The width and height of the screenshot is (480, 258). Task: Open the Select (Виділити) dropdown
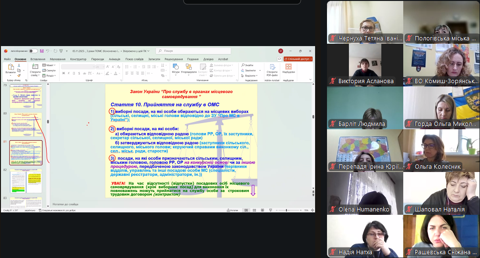[250, 75]
